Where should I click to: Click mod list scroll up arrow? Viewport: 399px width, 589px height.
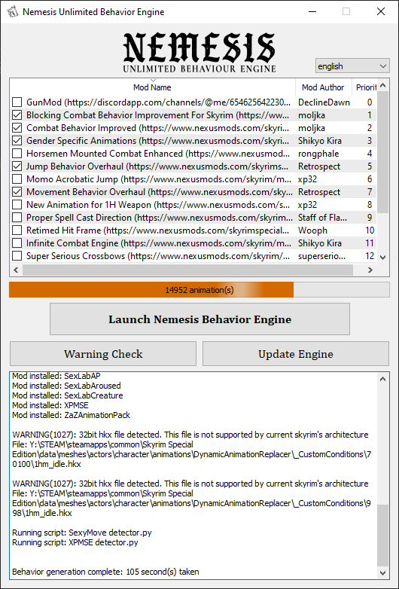[383, 85]
